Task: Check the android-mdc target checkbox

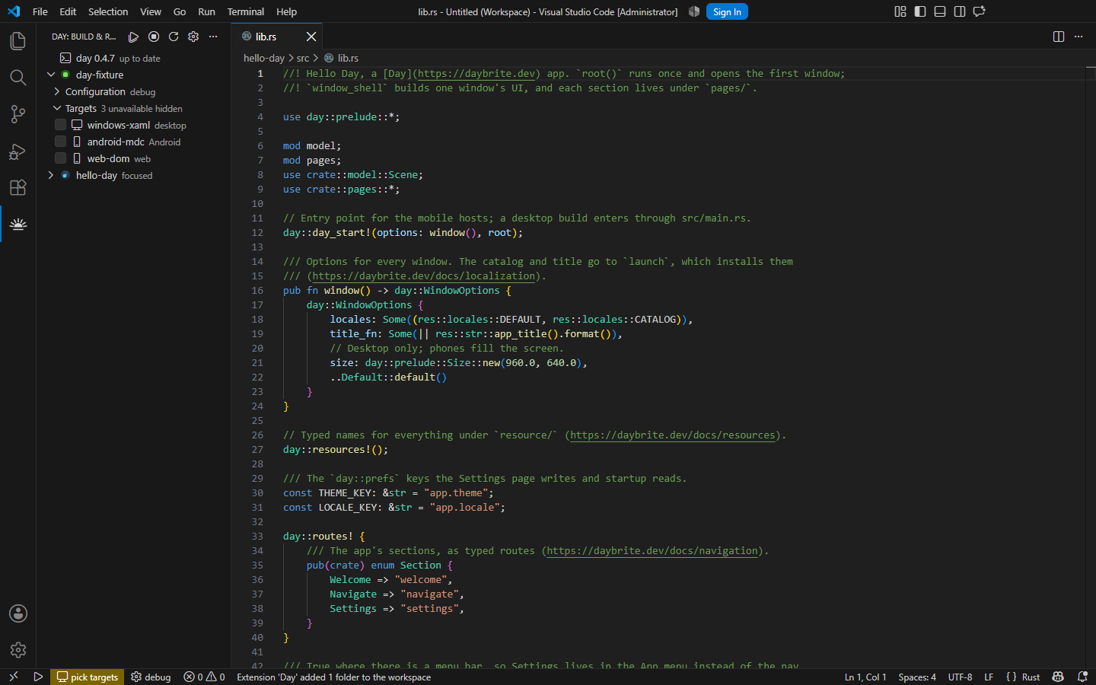Action: click(x=60, y=142)
